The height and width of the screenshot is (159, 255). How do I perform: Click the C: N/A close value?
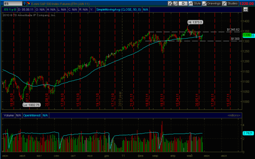(73, 10)
